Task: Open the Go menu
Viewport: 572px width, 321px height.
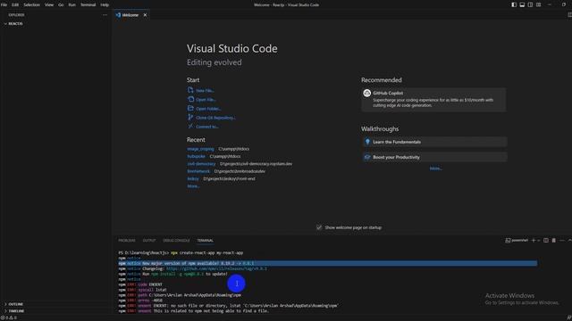Action: pos(61,4)
